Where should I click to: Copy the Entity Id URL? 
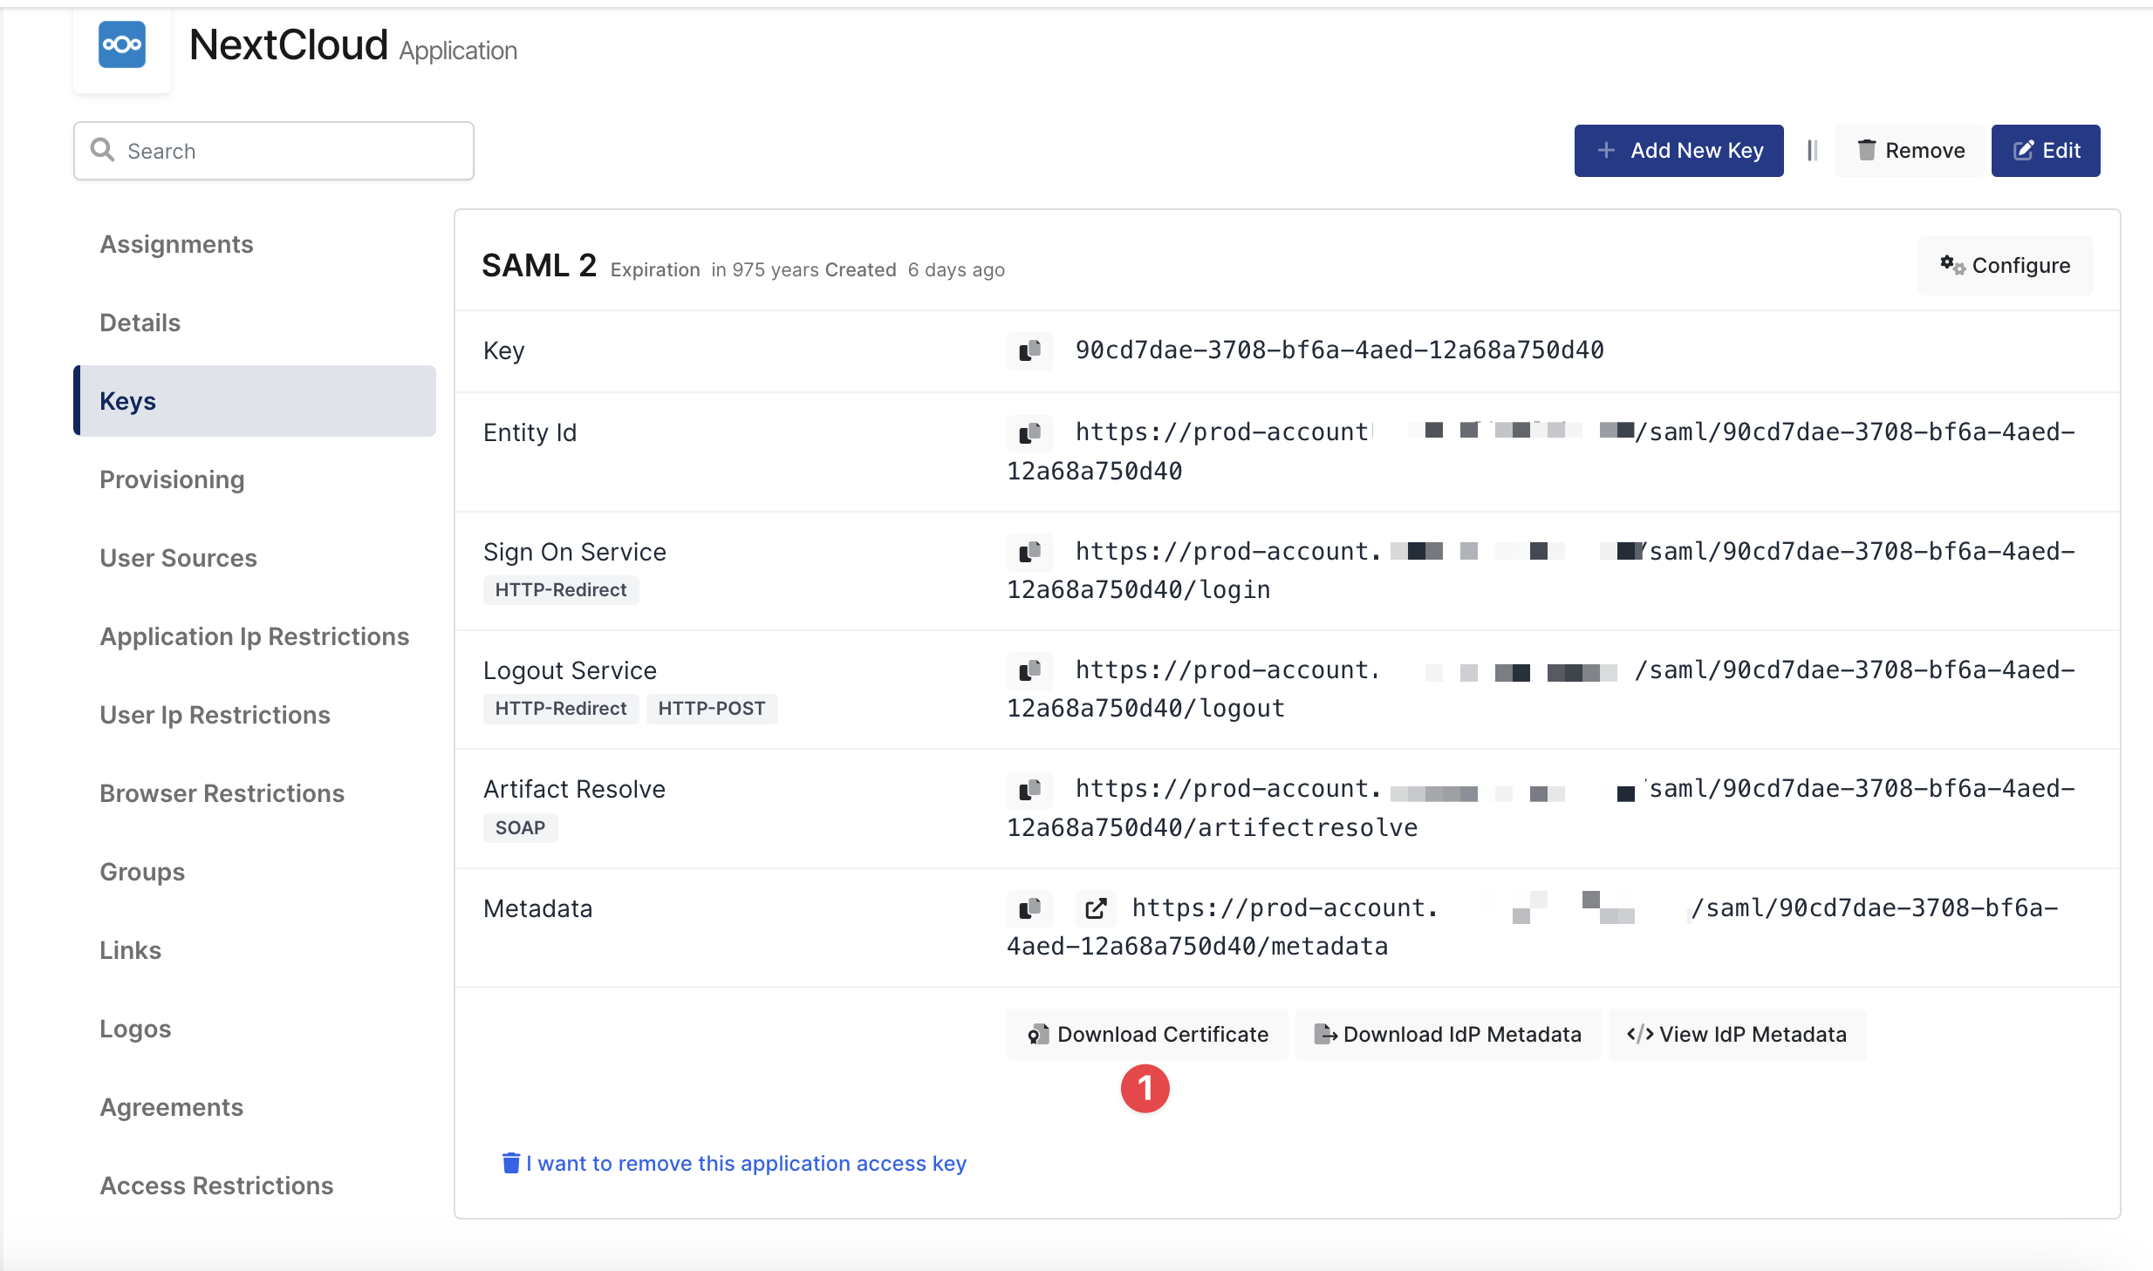(1029, 432)
